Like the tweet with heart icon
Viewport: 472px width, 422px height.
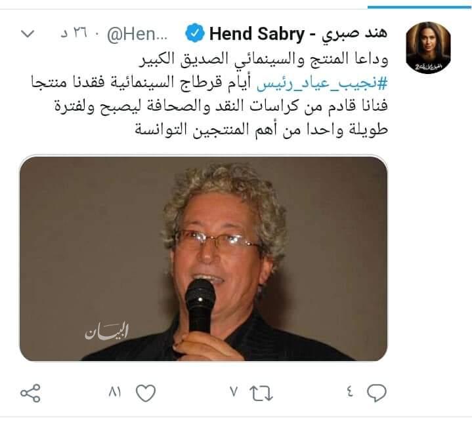click(x=146, y=393)
